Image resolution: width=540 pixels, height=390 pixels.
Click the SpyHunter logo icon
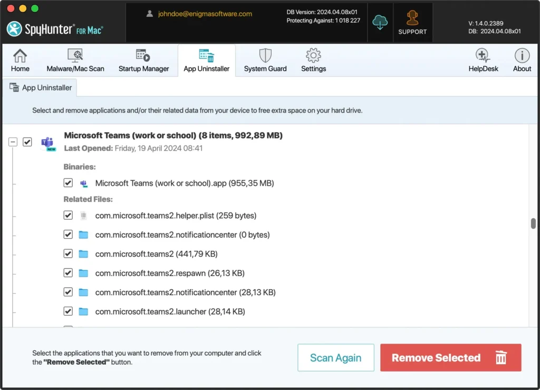coord(14,29)
